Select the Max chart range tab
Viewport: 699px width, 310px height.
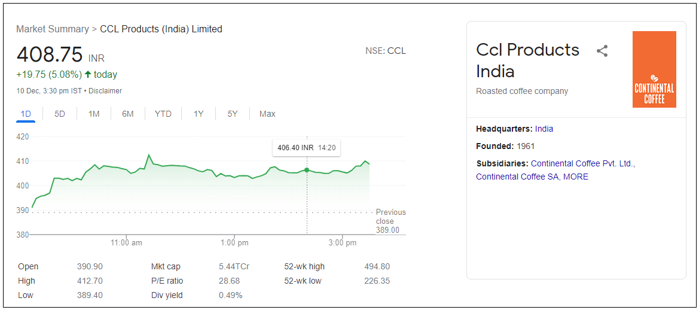267,114
